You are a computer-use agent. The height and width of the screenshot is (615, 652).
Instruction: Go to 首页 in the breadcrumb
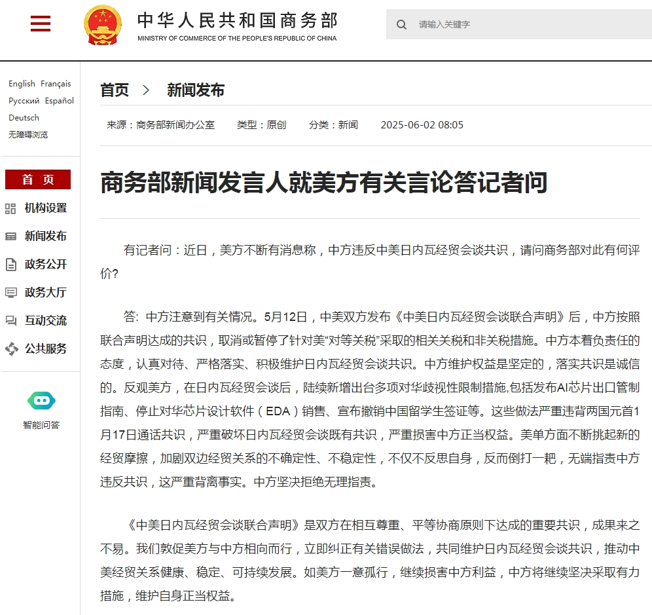click(115, 90)
